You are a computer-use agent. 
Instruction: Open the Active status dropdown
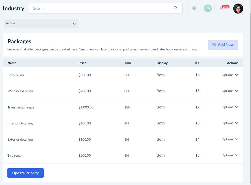[x=41, y=23]
